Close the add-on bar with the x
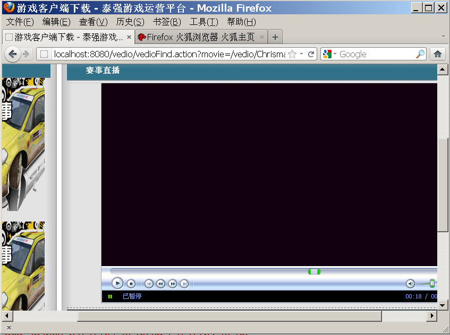 click(x=9, y=328)
